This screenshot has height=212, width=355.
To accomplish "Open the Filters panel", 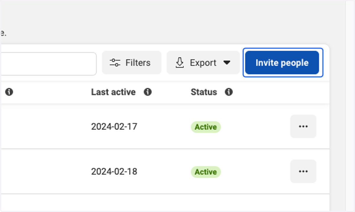I will 132,63.
